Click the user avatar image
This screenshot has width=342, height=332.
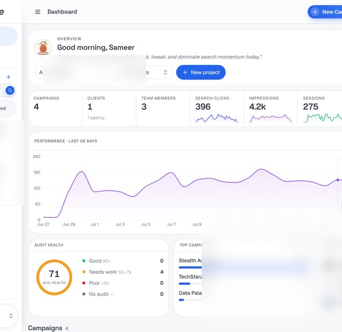[43, 47]
